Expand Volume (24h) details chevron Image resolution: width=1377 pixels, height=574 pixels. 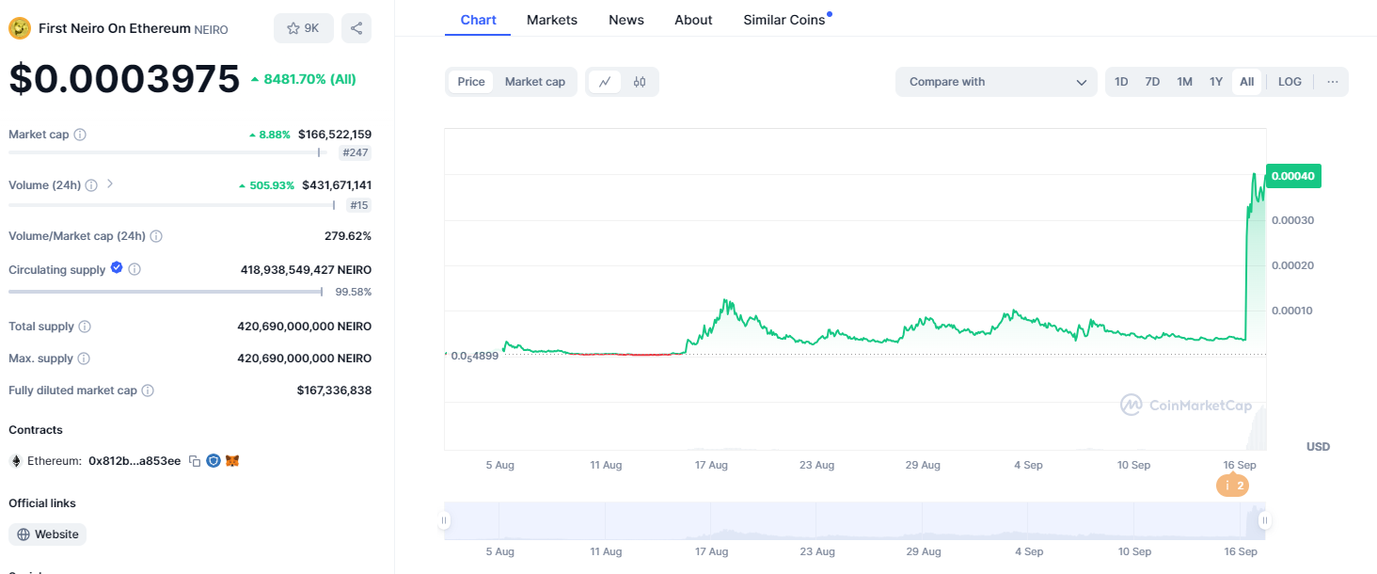[110, 184]
